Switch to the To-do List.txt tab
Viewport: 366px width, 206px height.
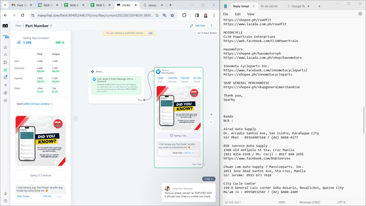click(x=269, y=6)
